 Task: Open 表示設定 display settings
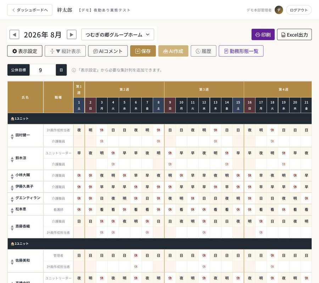(x=24, y=51)
